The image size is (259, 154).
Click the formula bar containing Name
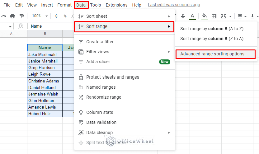point(51,26)
